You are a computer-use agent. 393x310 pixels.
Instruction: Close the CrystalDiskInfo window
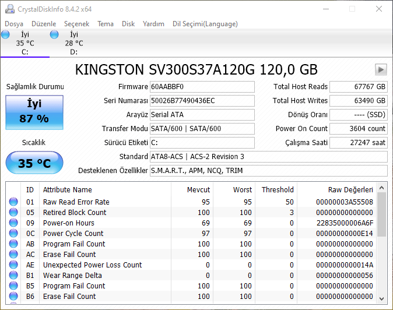pos(379,9)
